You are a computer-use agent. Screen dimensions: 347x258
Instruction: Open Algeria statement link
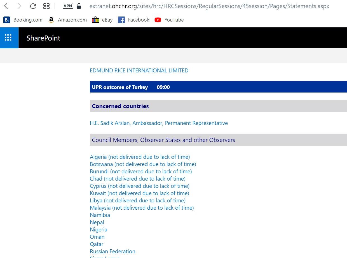pyautogui.click(x=140, y=157)
